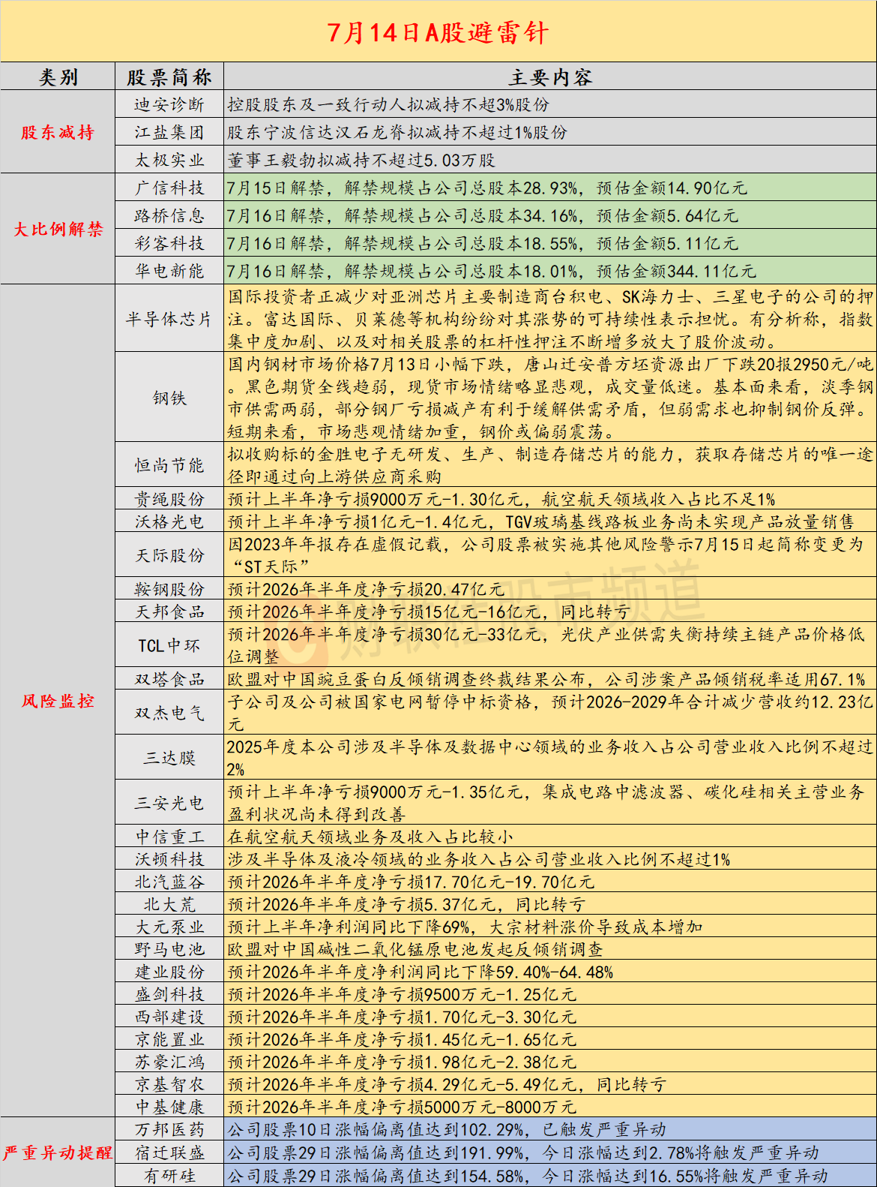Click stock name 'TCL中环'
Screen dimensions: 877x1187
click(169, 645)
